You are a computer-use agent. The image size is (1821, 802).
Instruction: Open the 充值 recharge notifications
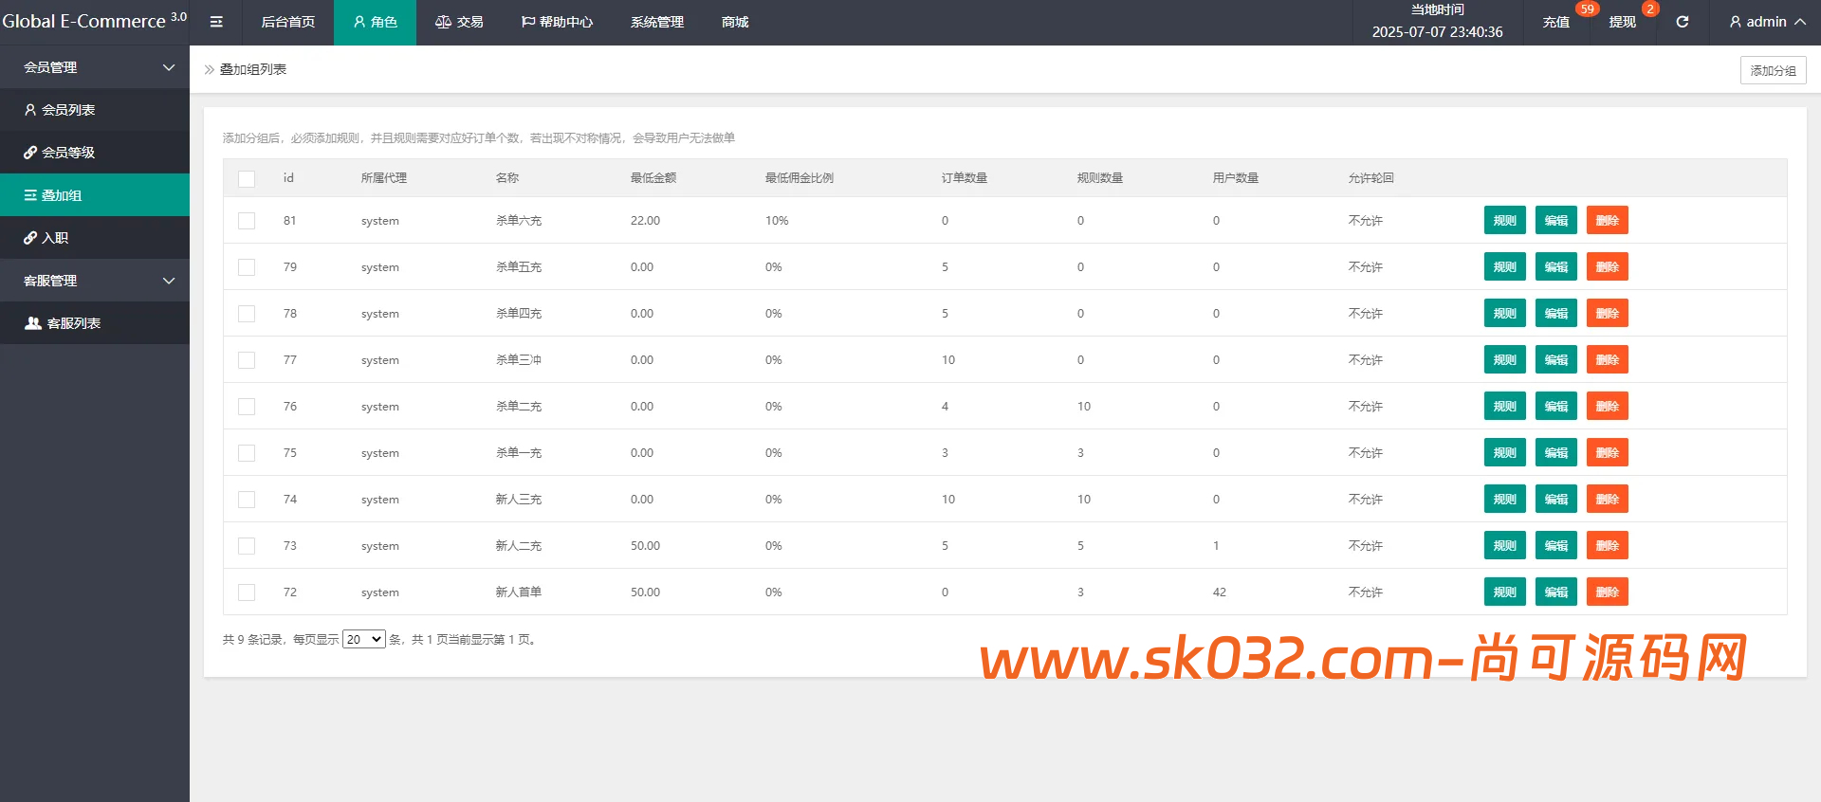click(1556, 22)
